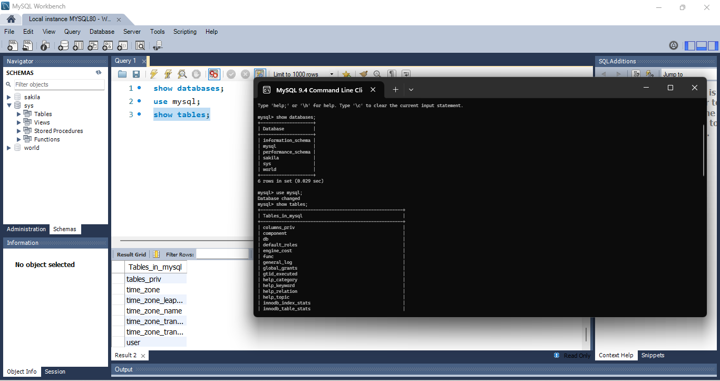Close the MySQL Command Line Client tab
The height and width of the screenshot is (381, 720).
373,90
